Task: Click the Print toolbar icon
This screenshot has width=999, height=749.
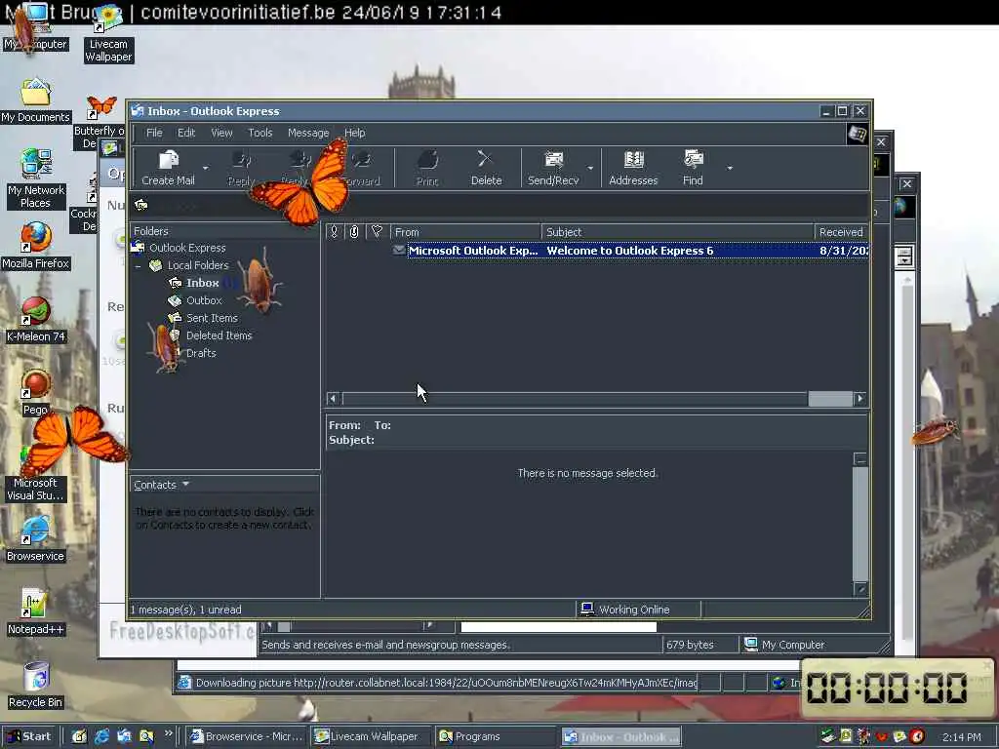Action: pos(427,168)
